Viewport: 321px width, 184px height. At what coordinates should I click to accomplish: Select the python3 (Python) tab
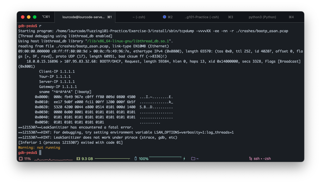click(262, 17)
